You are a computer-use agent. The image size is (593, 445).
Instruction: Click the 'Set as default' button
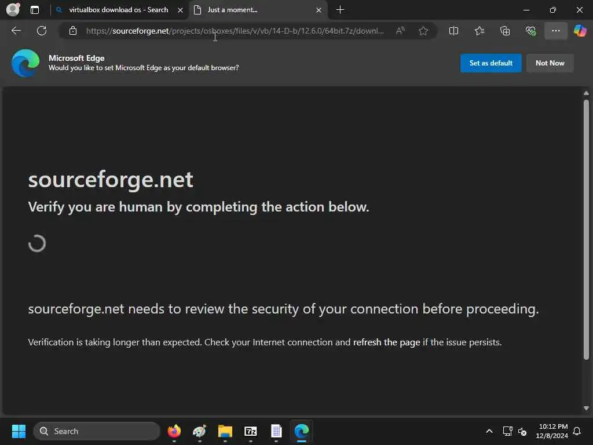[x=490, y=63]
